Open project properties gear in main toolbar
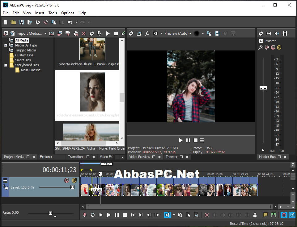 [38, 22]
